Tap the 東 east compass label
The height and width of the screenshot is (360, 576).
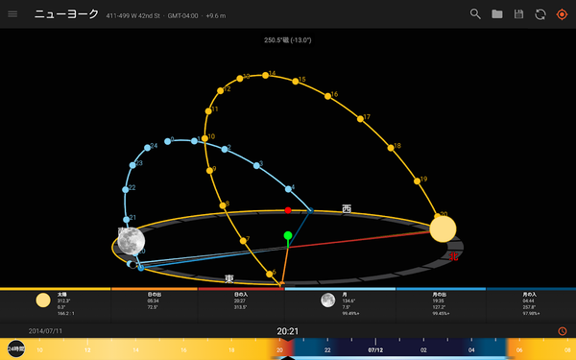click(229, 278)
